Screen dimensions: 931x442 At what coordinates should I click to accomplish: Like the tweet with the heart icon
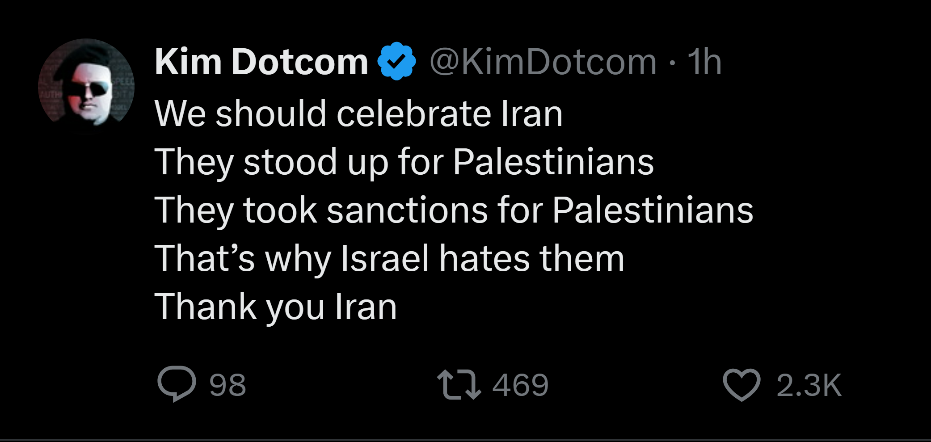point(741,385)
